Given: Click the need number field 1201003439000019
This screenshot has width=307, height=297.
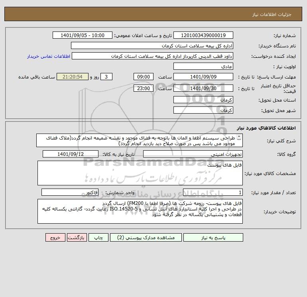Looking at the screenshot, I should pyautogui.click(x=203, y=35).
